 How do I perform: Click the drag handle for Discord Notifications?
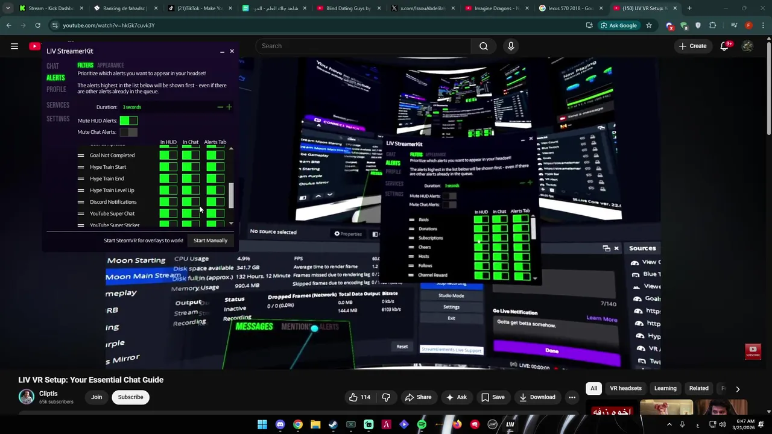81,202
